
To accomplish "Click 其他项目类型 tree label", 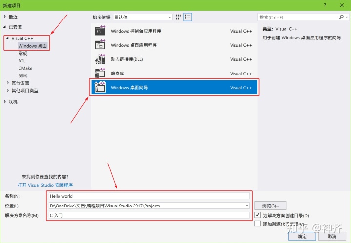I will [25, 90].
